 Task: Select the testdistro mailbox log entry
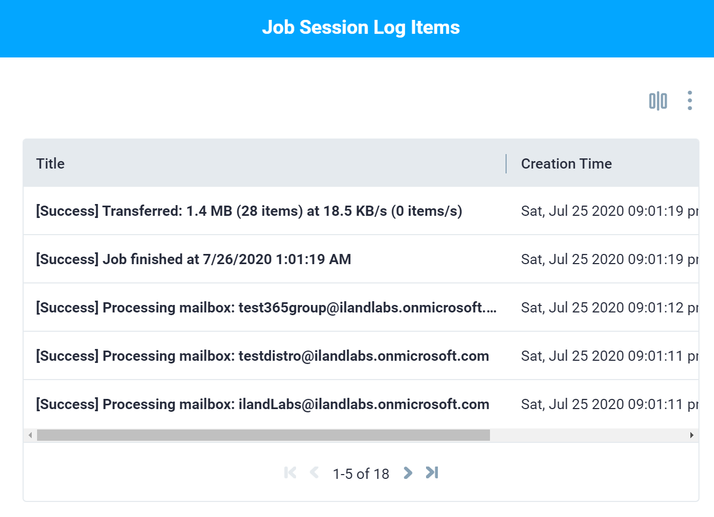(x=262, y=356)
